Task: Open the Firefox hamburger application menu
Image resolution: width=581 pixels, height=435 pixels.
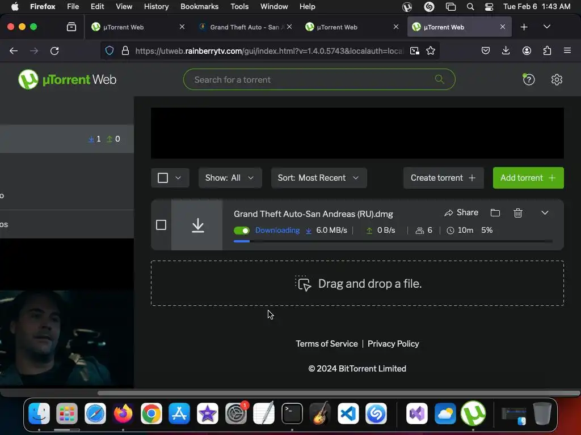Action: point(567,50)
